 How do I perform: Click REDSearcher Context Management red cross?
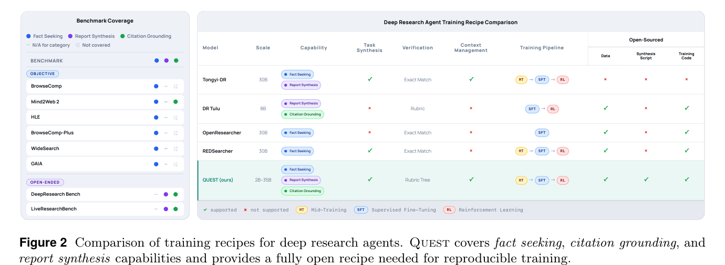(471, 151)
